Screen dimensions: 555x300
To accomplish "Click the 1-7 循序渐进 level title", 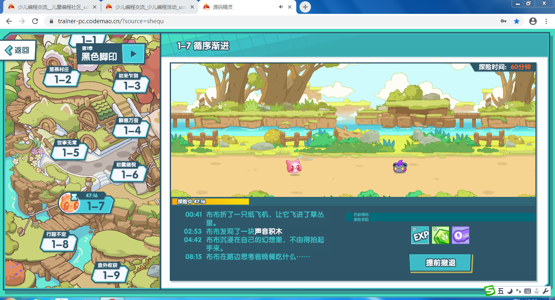I will 203,46.
